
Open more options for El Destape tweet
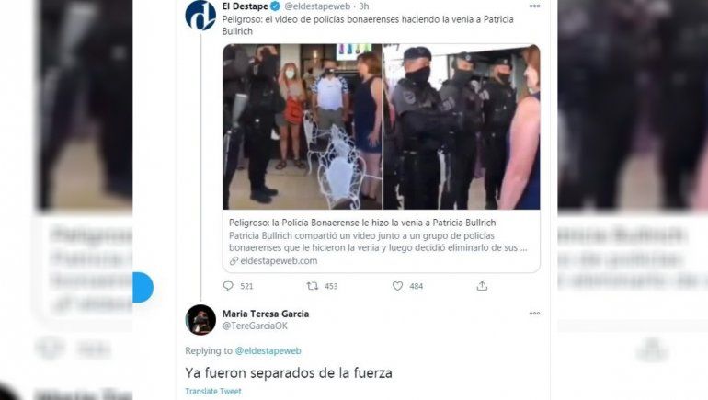click(x=534, y=6)
